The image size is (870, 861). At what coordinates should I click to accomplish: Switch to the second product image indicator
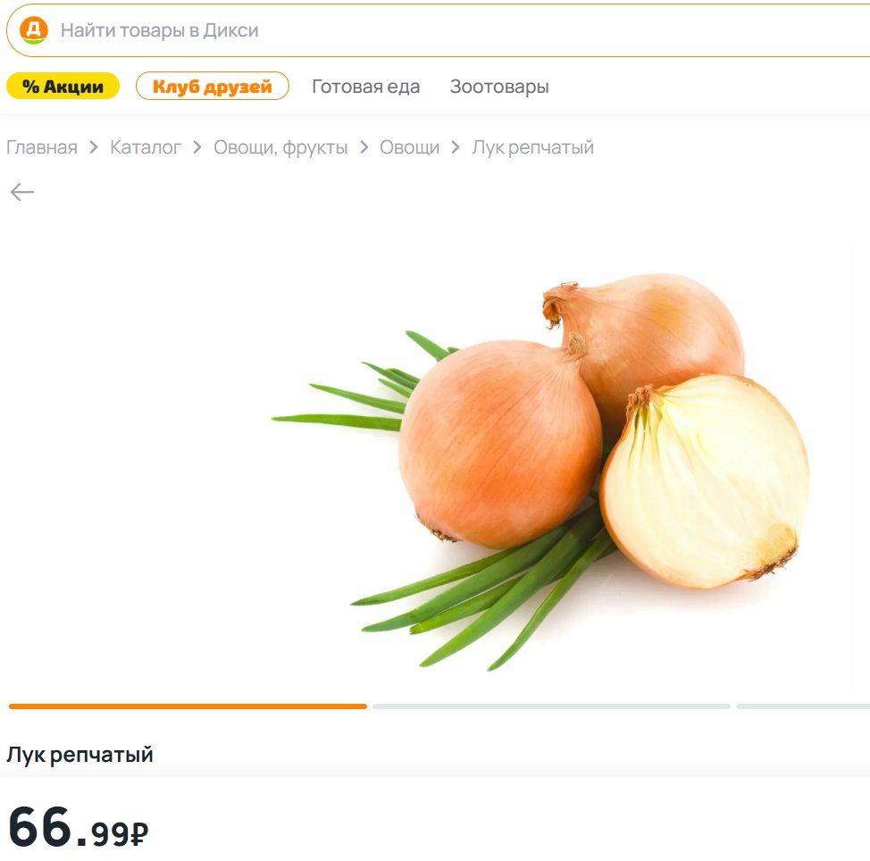[x=551, y=706]
